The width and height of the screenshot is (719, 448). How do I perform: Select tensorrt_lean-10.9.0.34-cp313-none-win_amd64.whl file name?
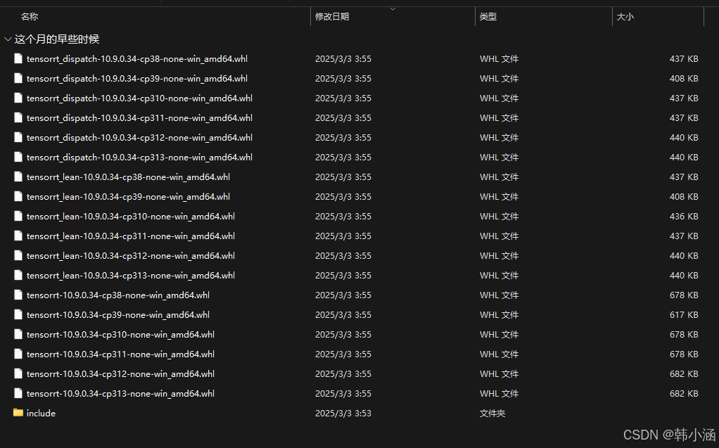click(x=131, y=276)
